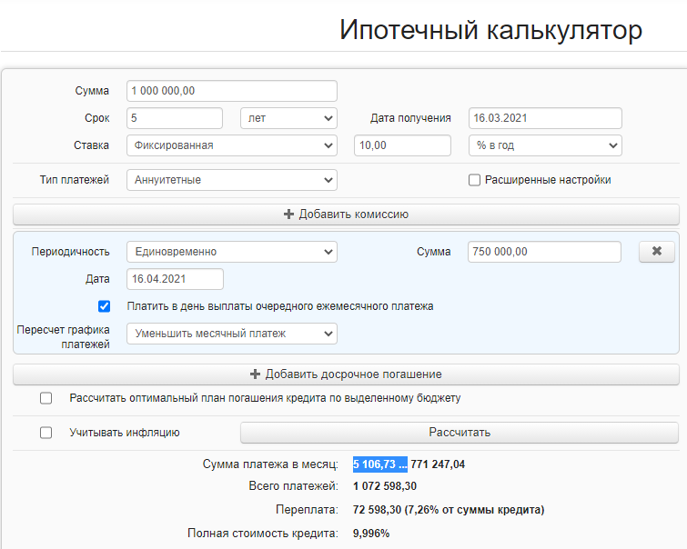Remove early repayment with the X button
Screen dimensions: 687x549
(x=657, y=252)
